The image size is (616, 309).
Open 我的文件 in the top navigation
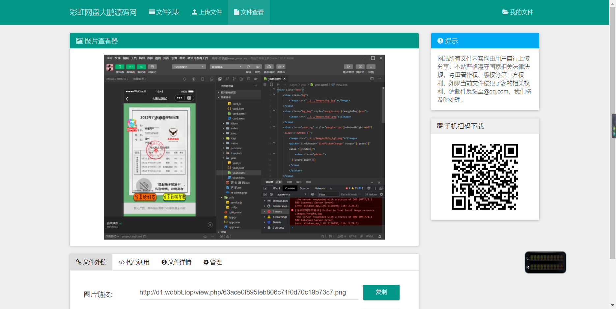(518, 12)
